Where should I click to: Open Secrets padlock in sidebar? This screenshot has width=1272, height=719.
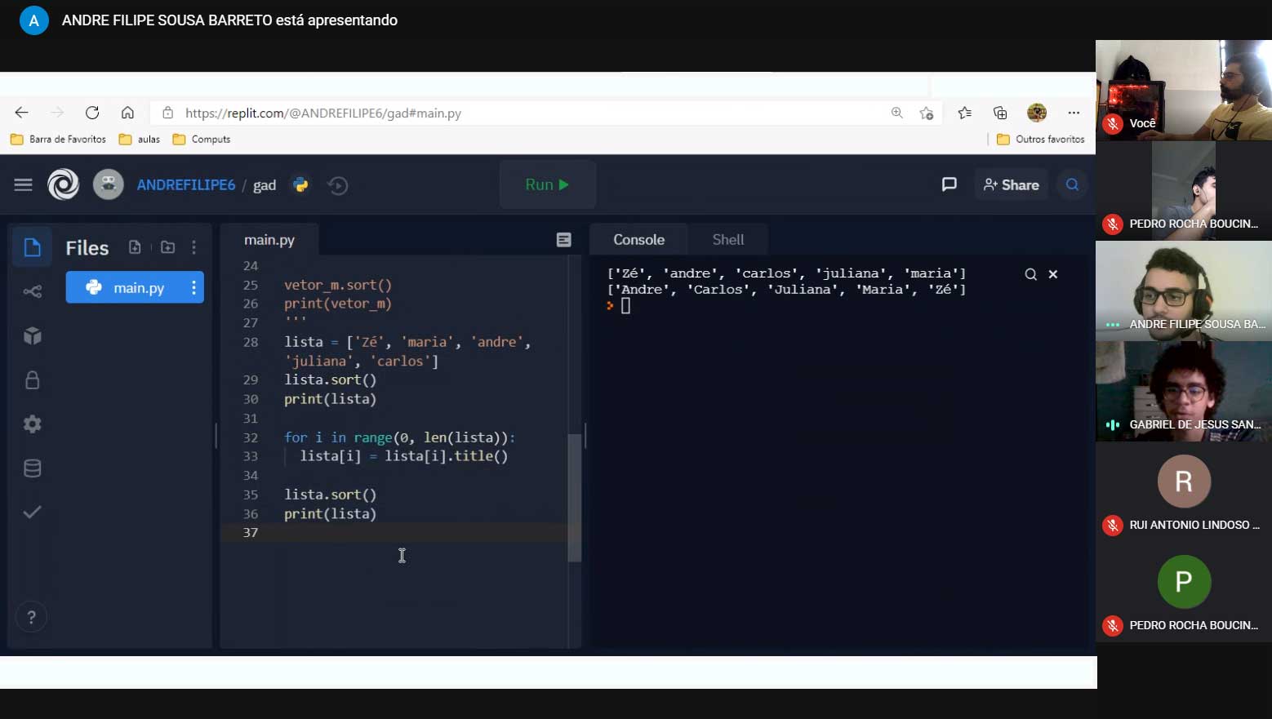[x=33, y=380]
